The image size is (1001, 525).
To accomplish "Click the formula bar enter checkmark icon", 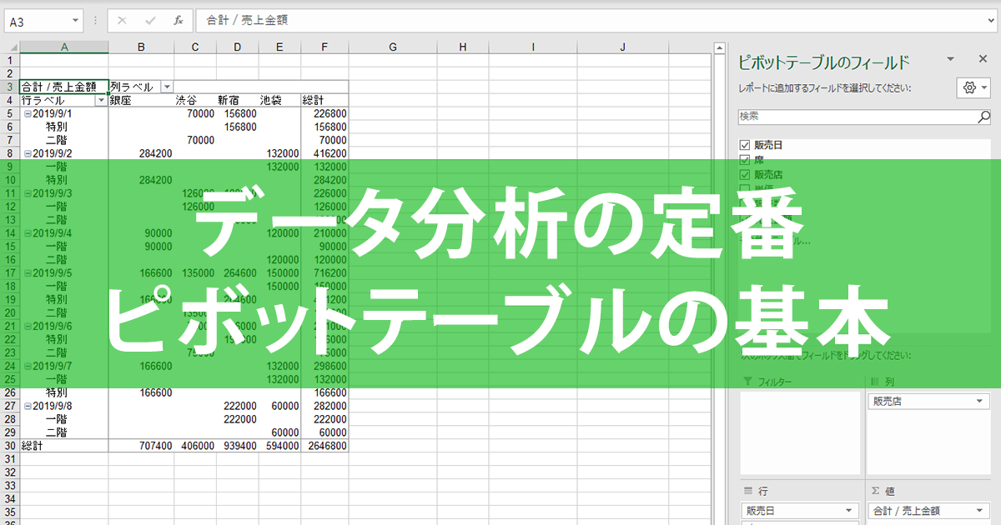I will tap(150, 21).
